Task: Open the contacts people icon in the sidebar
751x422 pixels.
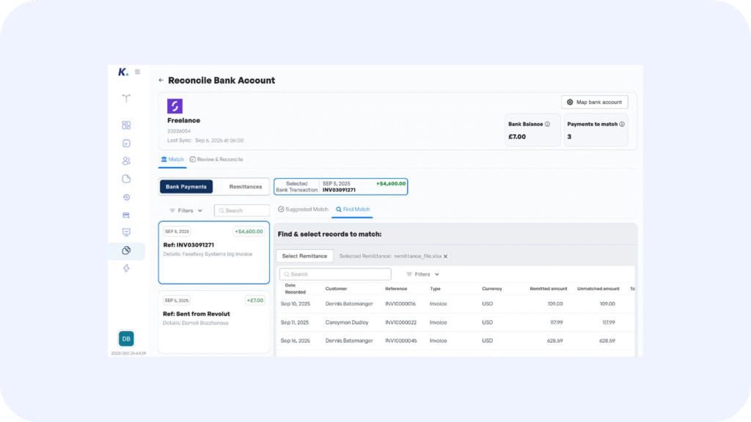Action: pos(126,161)
